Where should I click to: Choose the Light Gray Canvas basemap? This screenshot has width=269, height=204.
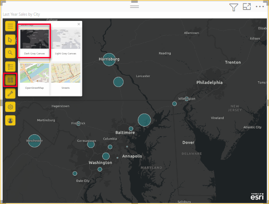(66, 40)
